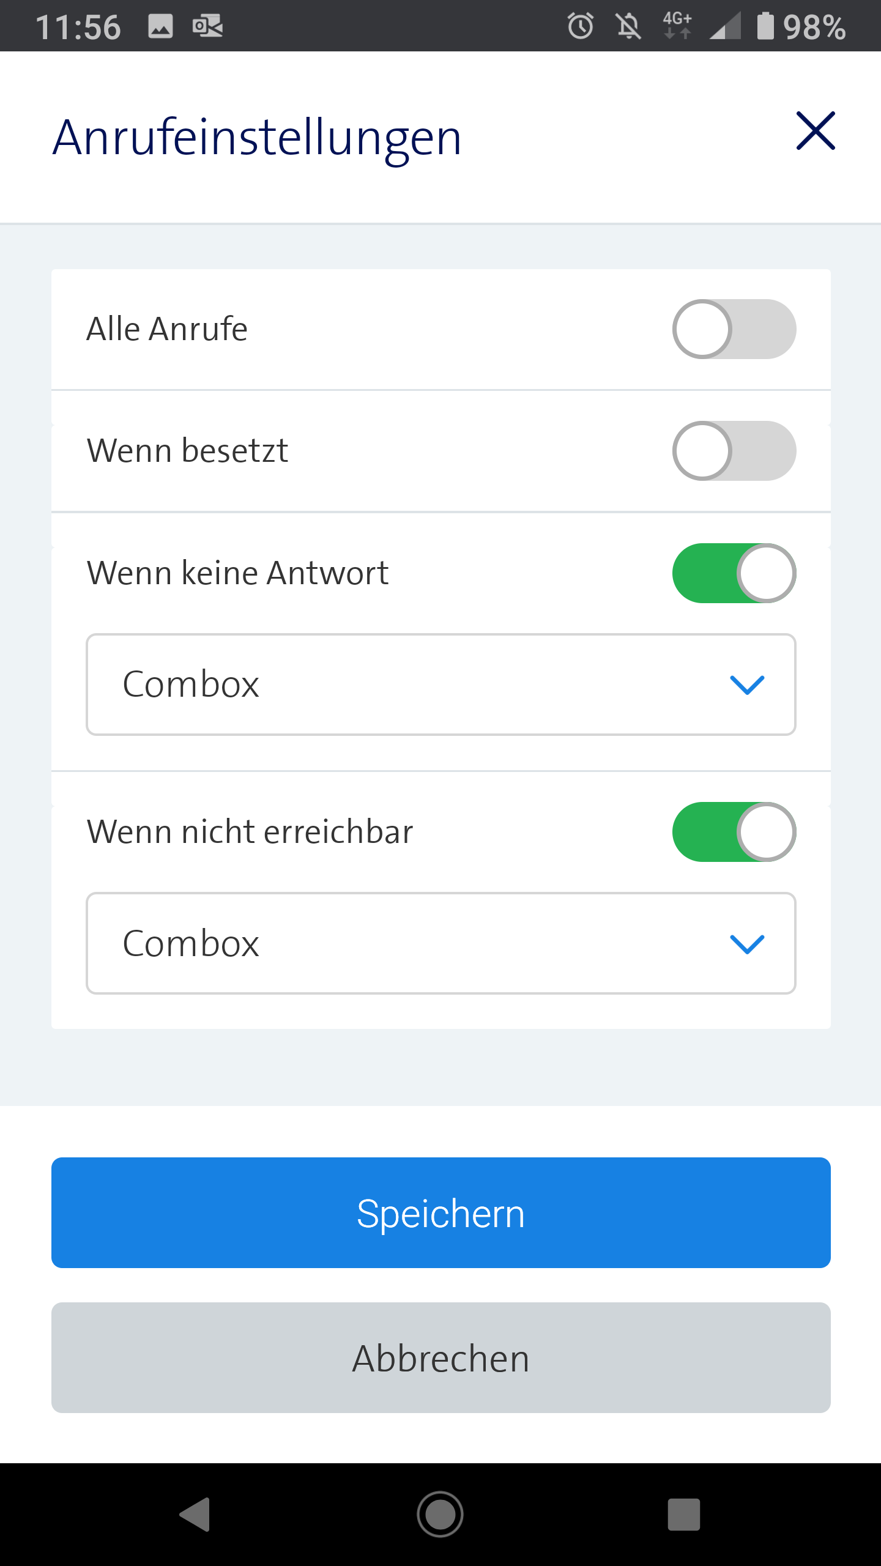Viewport: 881px width, 1566px height.
Task: Disable the Wenn keine Antwort switch
Action: pos(734,573)
